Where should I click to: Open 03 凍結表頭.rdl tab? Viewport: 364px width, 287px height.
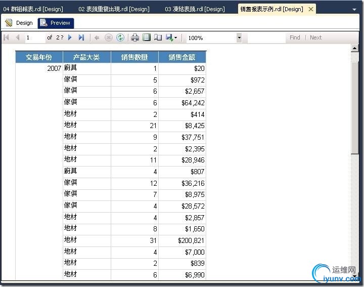pos(195,9)
